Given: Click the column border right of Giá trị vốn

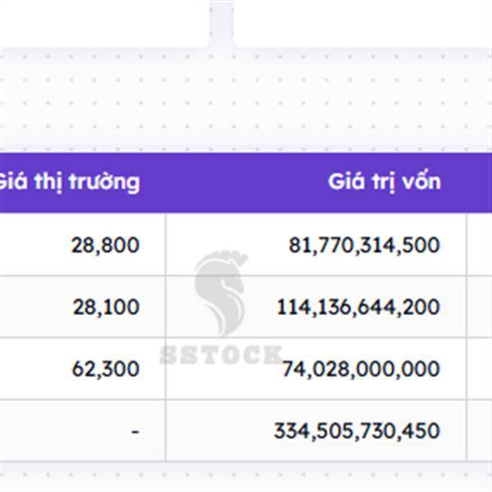Looking at the screenshot, I should (x=467, y=337).
